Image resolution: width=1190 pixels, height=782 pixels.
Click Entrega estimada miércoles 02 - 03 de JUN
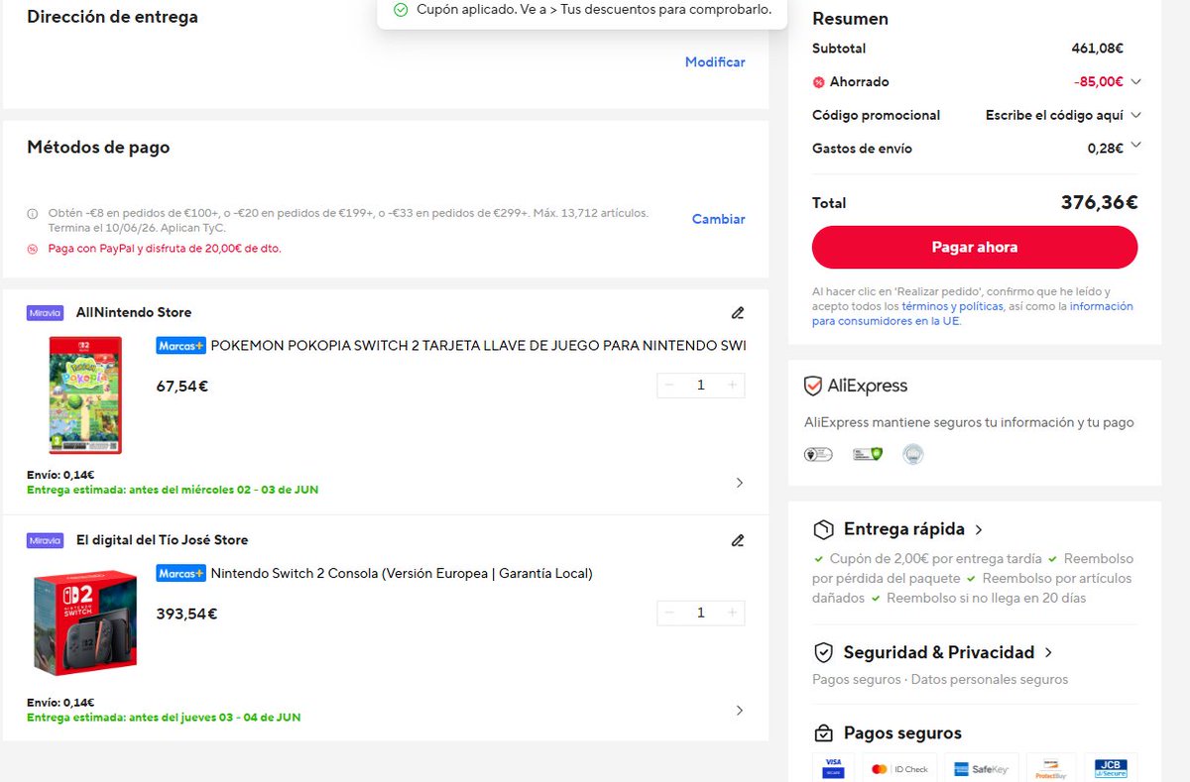pos(173,490)
